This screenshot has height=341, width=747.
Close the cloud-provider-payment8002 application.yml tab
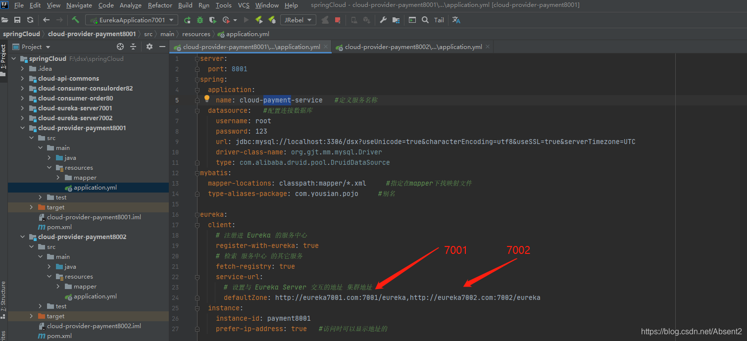tap(488, 47)
